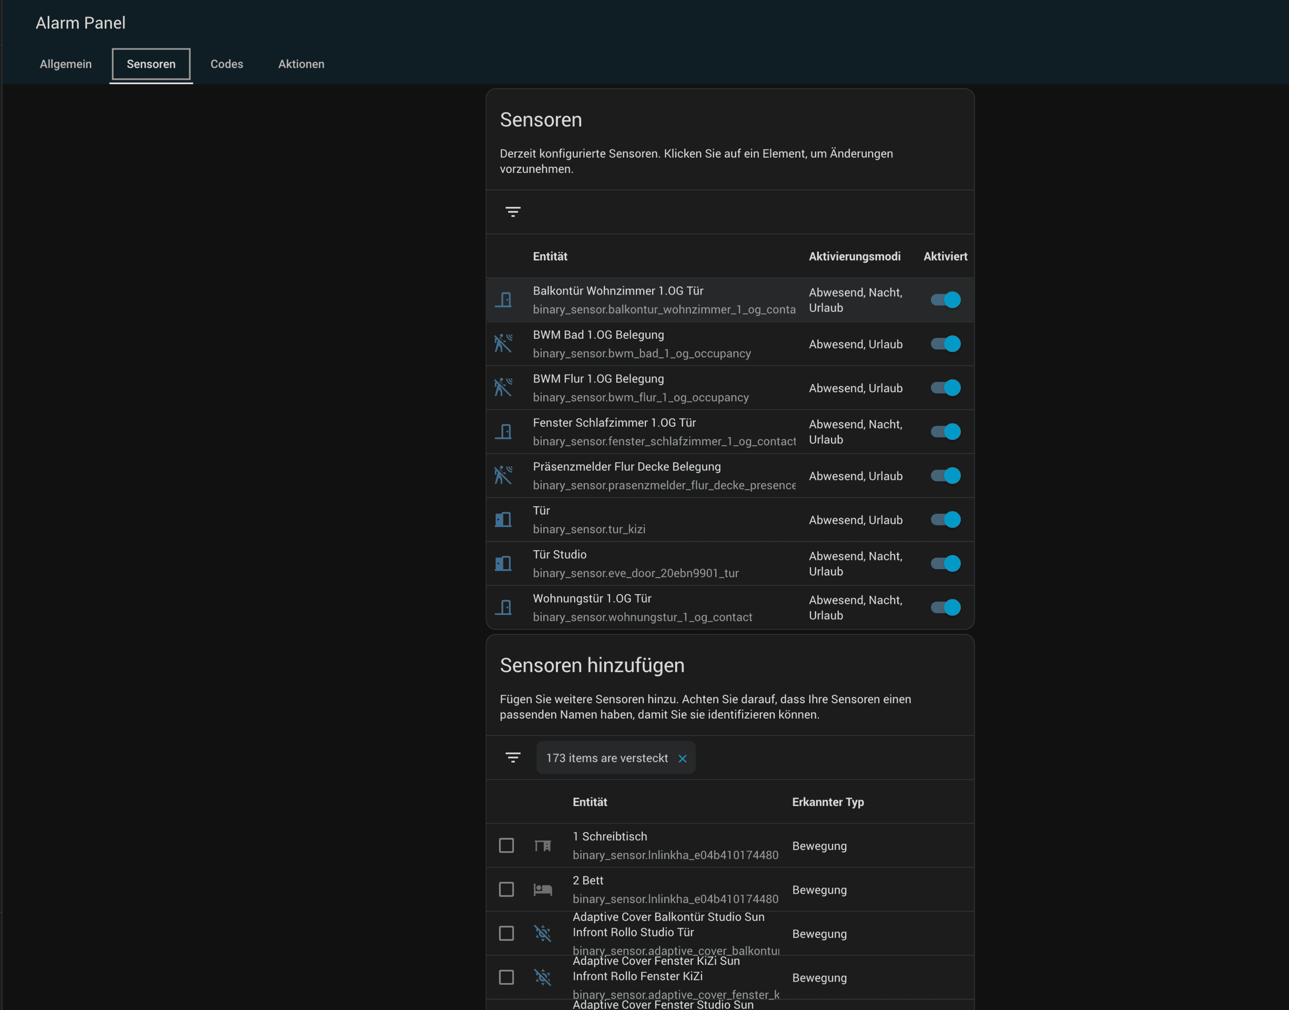Screen dimensions: 1289x1010
Task: Click desk icon for 1 Schreibtisch
Action: (x=543, y=845)
